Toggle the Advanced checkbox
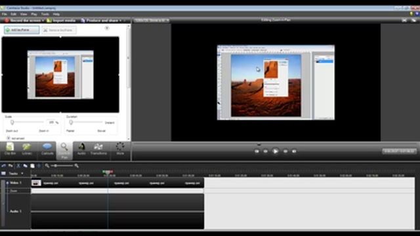 point(9,138)
